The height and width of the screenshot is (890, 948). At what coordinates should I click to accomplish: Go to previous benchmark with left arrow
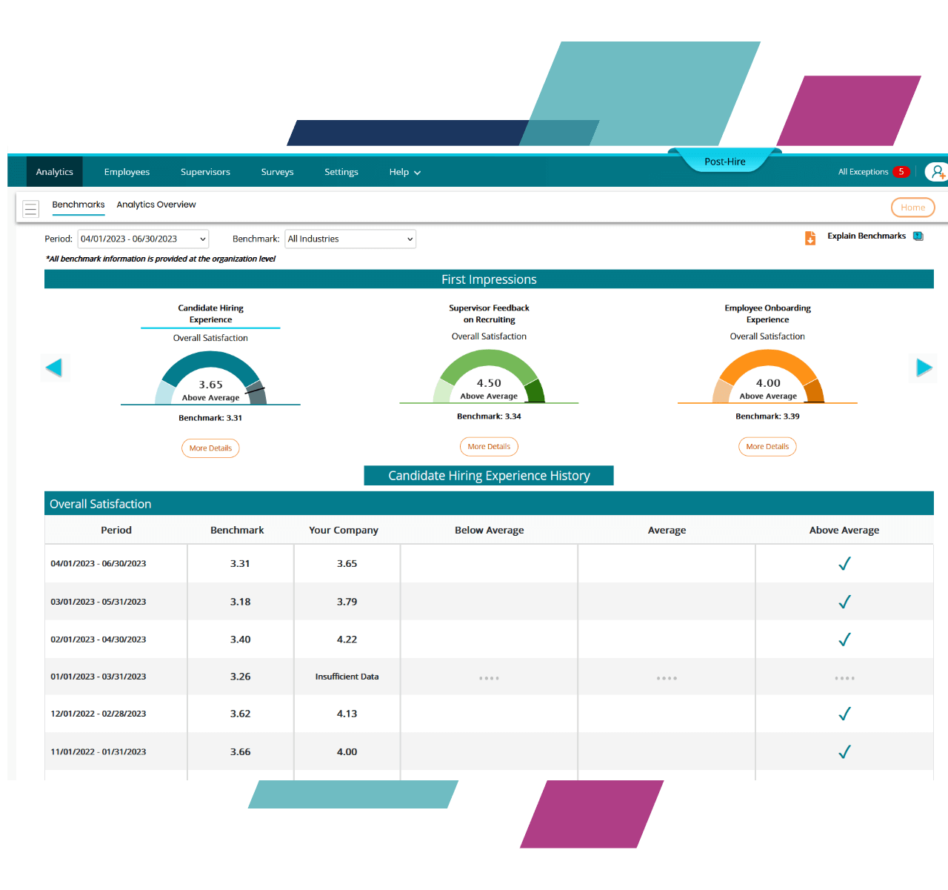[54, 368]
